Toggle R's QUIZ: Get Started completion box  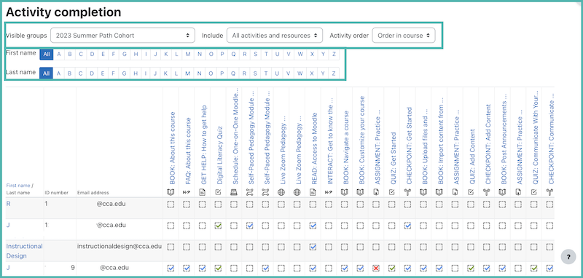pos(392,204)
